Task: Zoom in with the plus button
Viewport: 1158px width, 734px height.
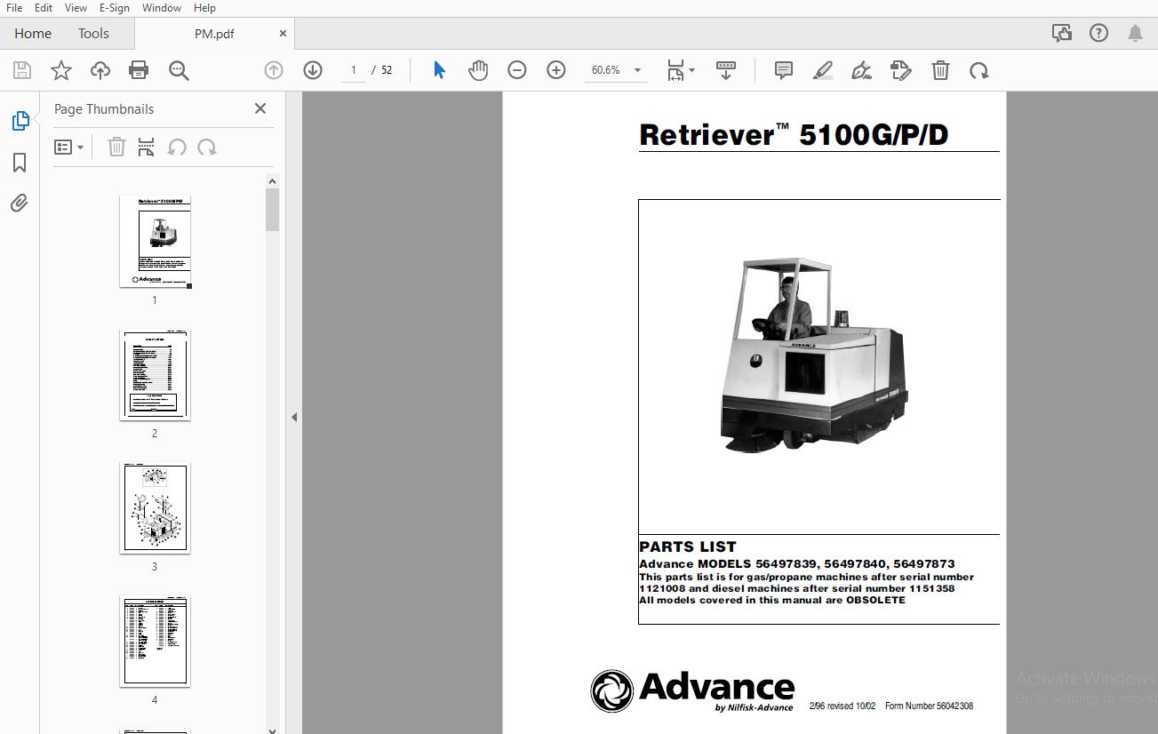Action: point(556,70)
